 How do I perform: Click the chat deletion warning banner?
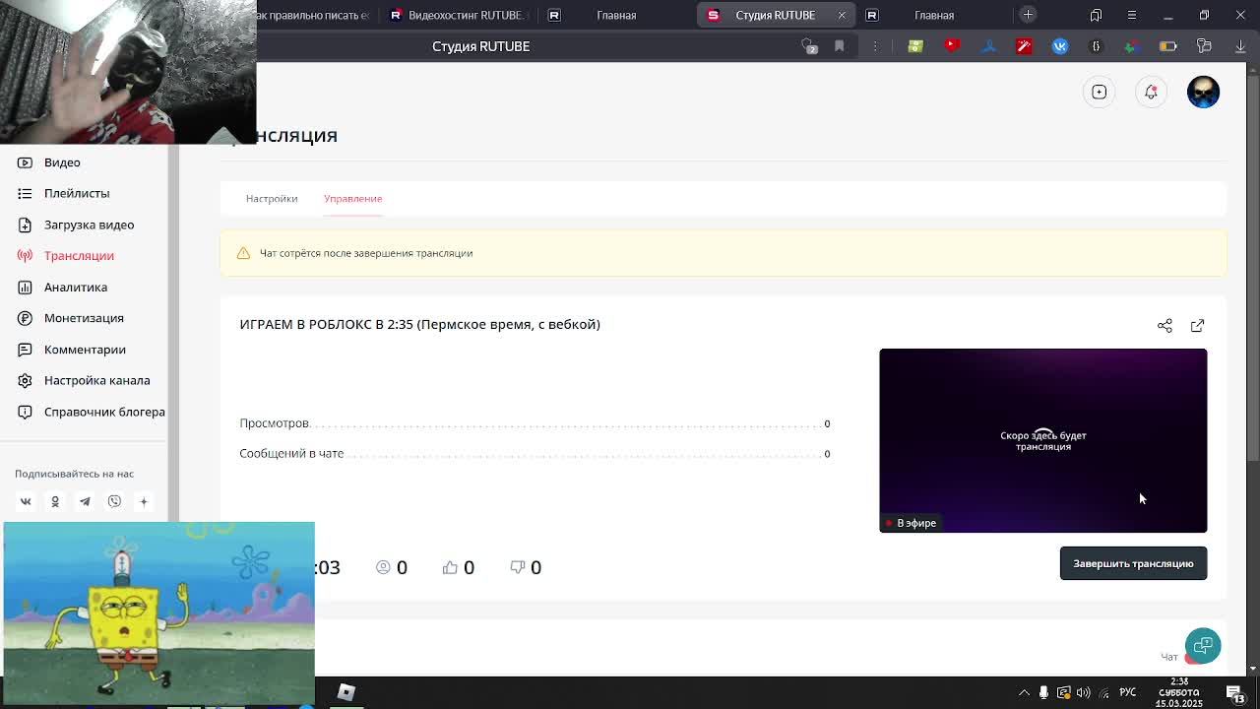pyautogui.click(x=724, y=253)
